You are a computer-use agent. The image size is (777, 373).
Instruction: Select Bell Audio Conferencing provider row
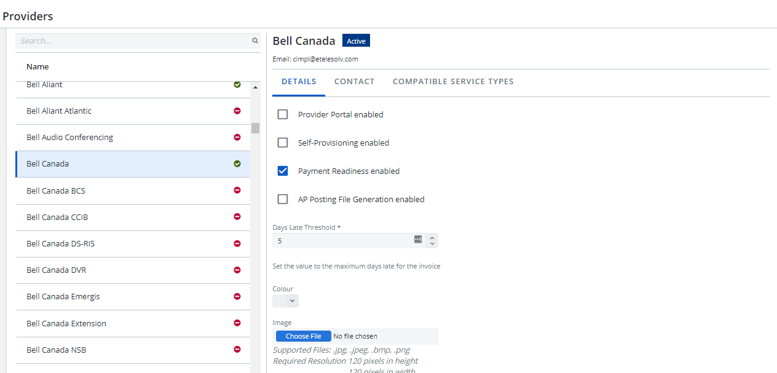tap(133, 138)
